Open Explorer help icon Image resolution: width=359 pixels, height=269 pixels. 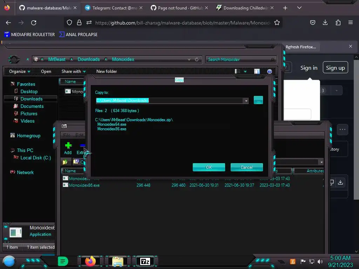[x=270, y=71]
